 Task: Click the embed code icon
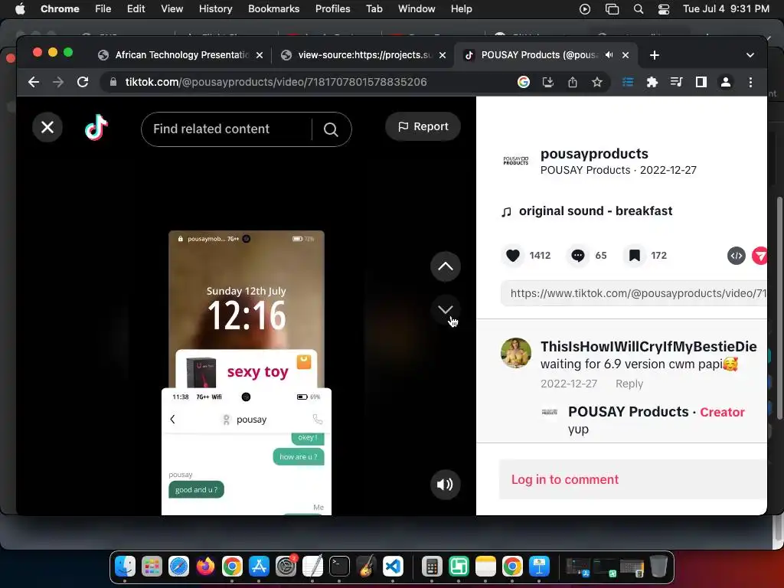click(736, 256)
